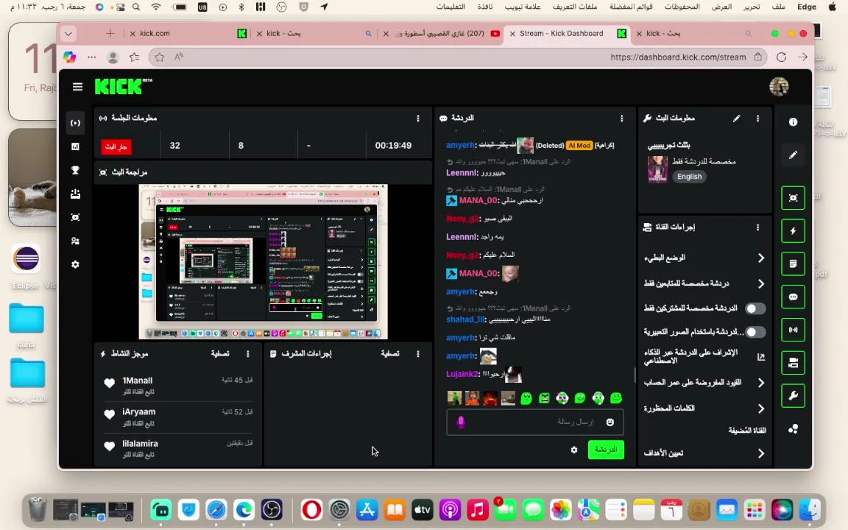Open the profile avatar in the Kick header
Screen dimensions: 848x530
click(779, 87)
